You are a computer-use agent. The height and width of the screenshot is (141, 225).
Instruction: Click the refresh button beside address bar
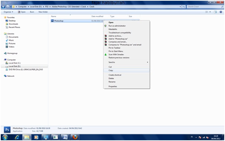pyautogui.click(x=184, y=7)
